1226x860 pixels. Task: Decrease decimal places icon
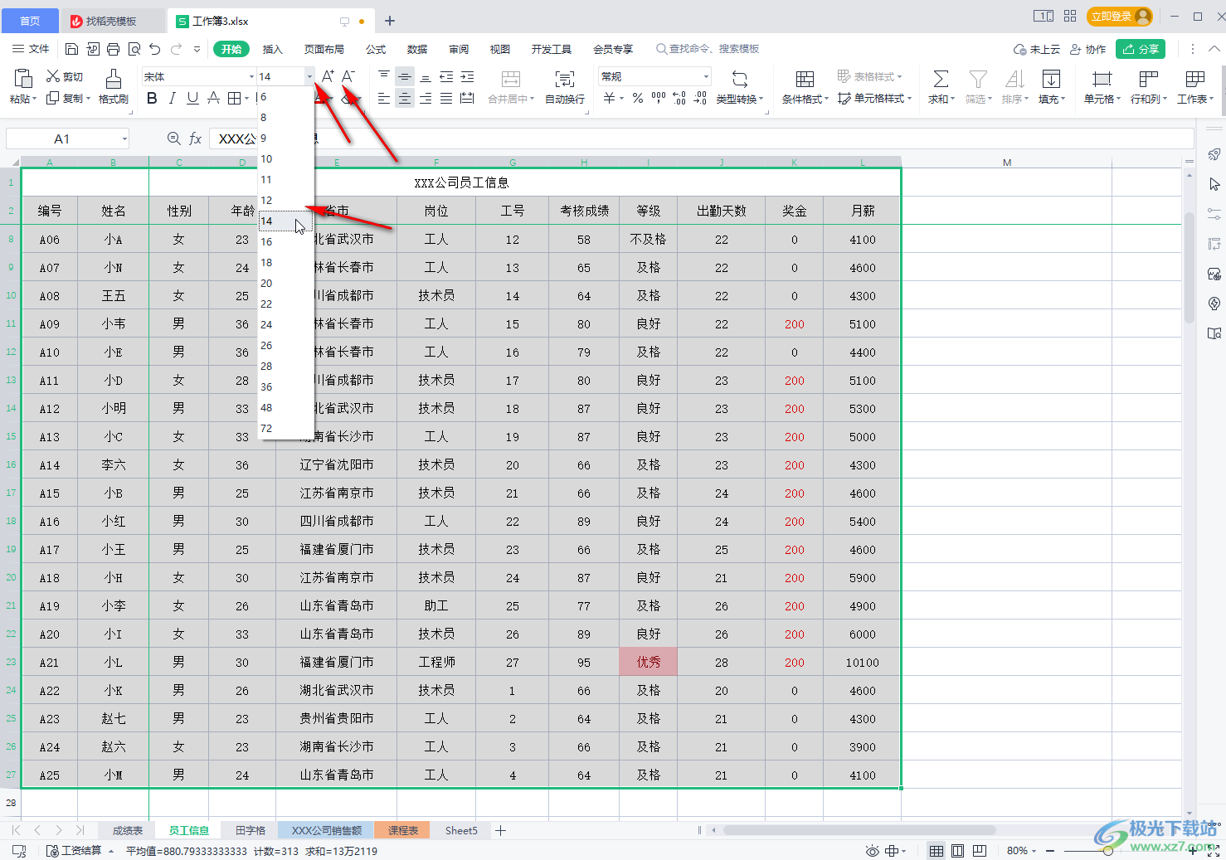coord(700,98)
